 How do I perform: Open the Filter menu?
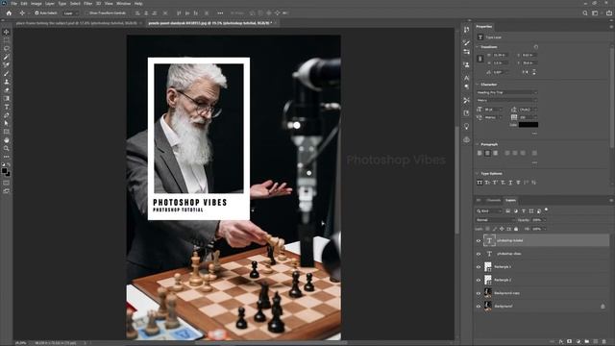tap(87, 4)
